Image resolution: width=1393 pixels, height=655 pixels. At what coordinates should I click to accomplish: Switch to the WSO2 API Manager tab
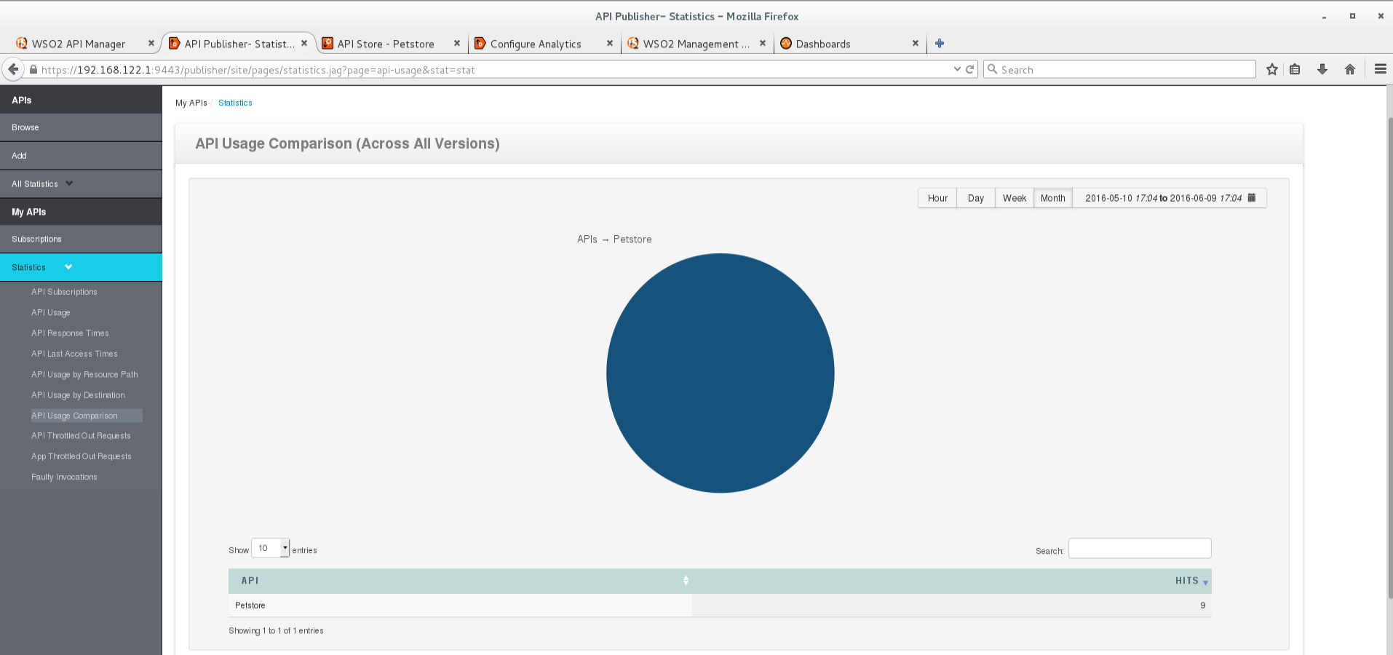pyautogui.click(x=79, y=44)
